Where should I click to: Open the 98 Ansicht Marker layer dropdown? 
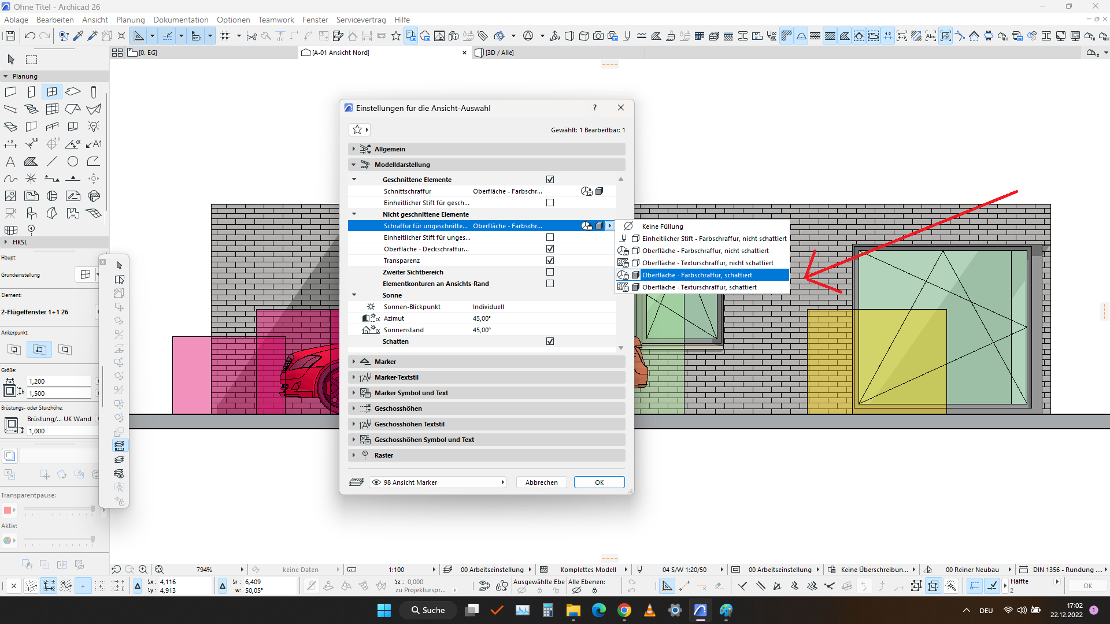[x=438, y=482]
